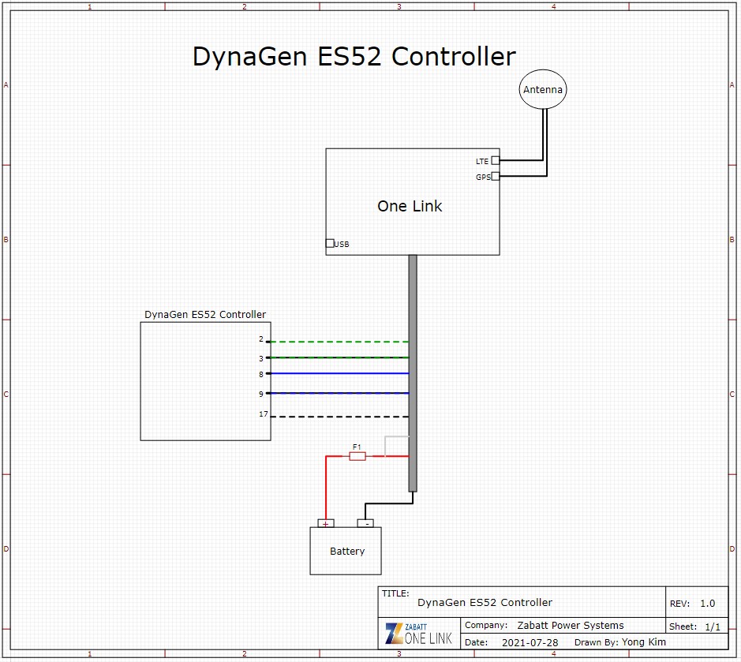Image resolution: width=741 pixels, height=662 pixels.
Task: Click the battery positive terminal
Action: click(x=326, y=523)
